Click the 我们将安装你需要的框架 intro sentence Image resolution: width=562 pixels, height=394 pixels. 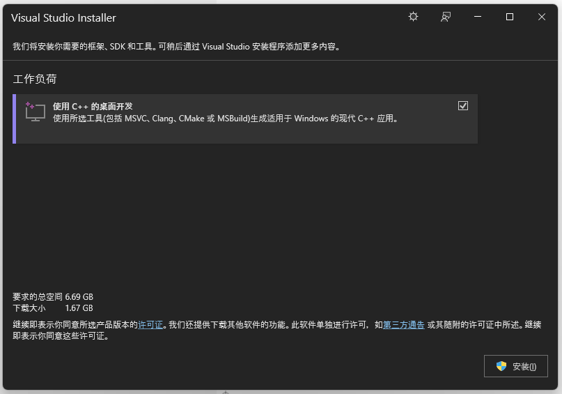click(x=176, y=47)
